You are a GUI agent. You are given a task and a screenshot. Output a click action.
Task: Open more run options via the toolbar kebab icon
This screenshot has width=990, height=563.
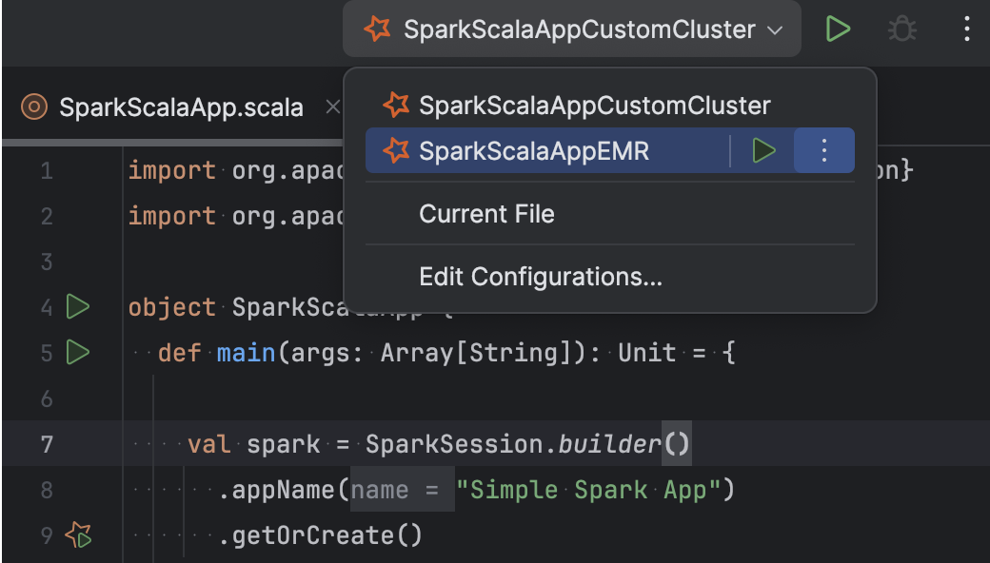(967, 29)
